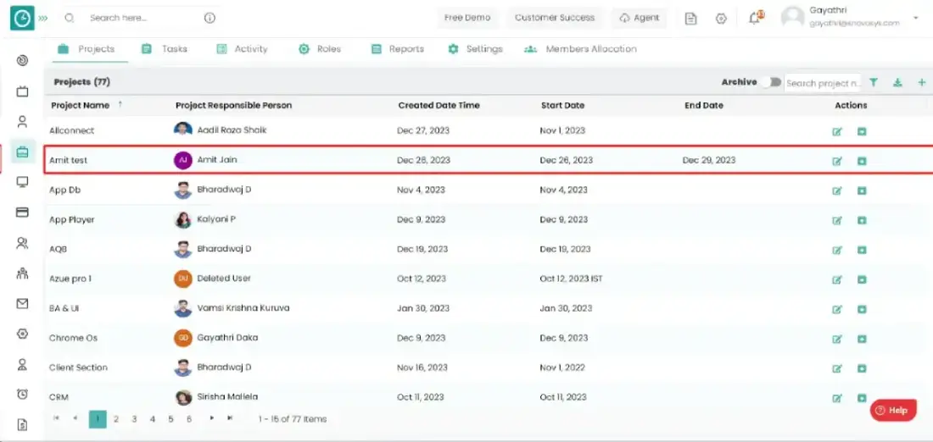Viewport: 933px width, 442px height.
Task: Edit the App Db project
Action: click(x=837, y=191)
